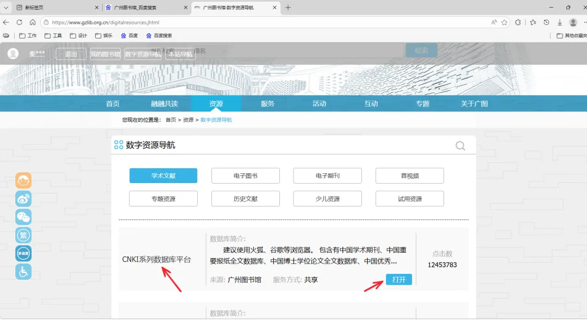Open the 互动 navigation menu

tap(371, 104)
